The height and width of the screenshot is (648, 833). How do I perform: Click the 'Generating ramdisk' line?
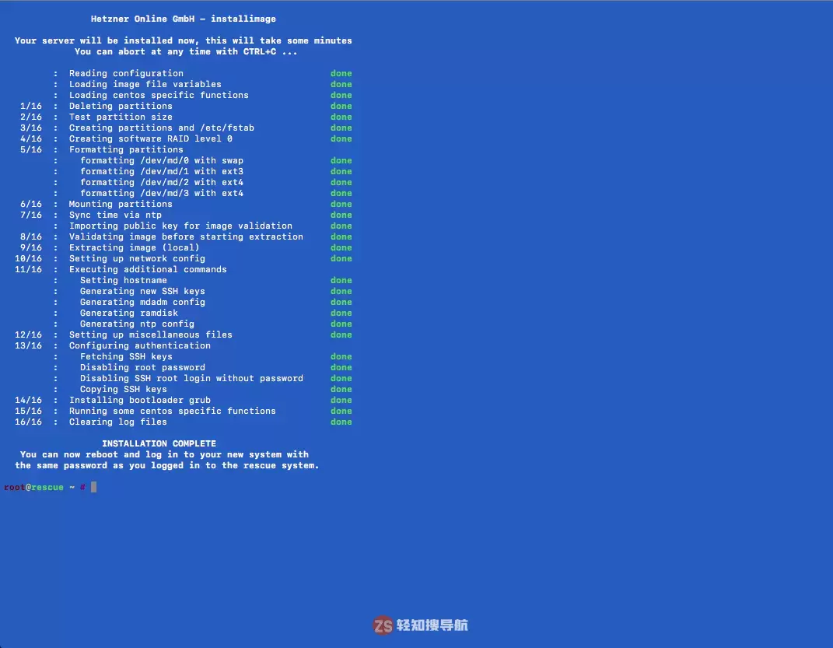tap(128, 313)
